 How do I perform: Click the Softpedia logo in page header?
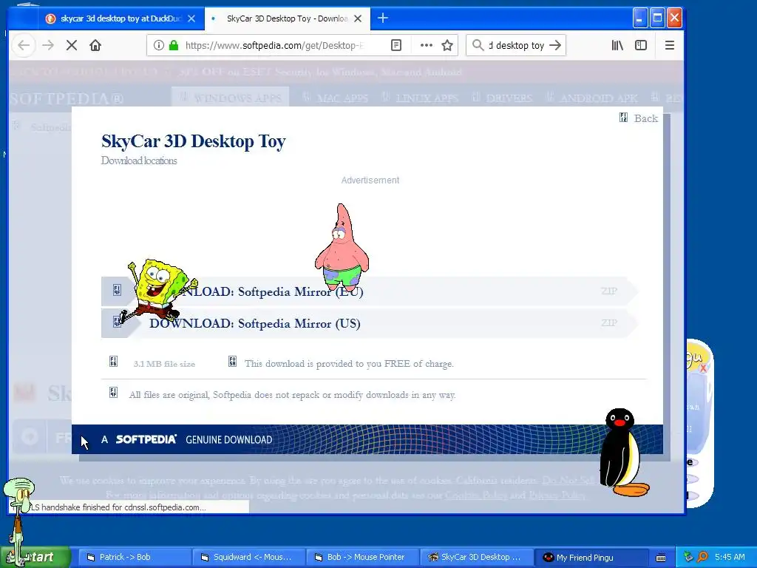(x=67, y=98)
